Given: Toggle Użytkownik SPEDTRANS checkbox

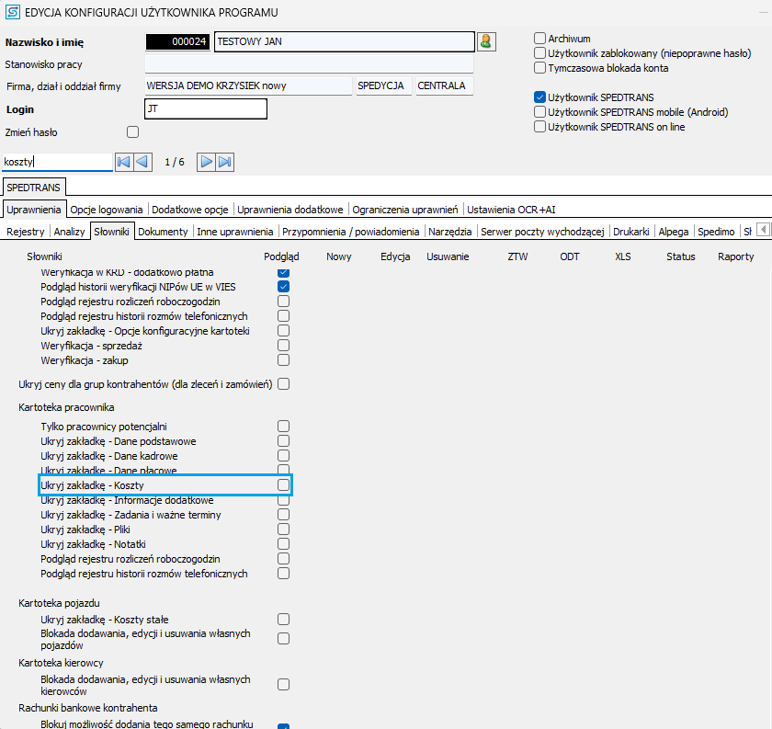Looking at the screenshot, I should click(x=540, y=97).
